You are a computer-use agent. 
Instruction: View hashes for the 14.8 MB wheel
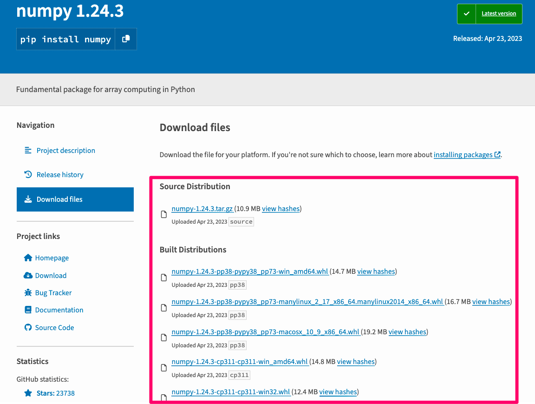click(x=356, y=362)
